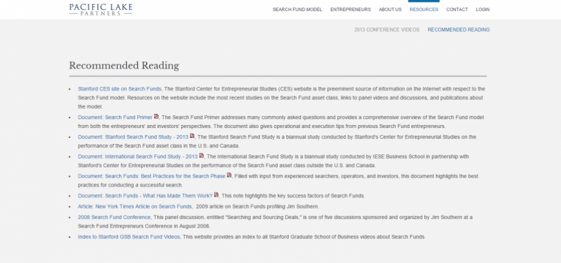This screenshot has height=263, width=561.
Task: Select the Recommended Reading sub-tab
Action: click(459, 30)
